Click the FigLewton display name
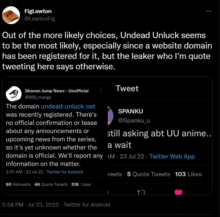This screenshot has width=220, height=217. pos(38,11)
